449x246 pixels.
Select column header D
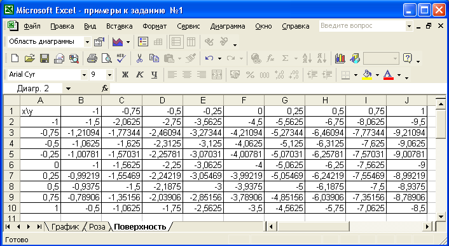162,100
